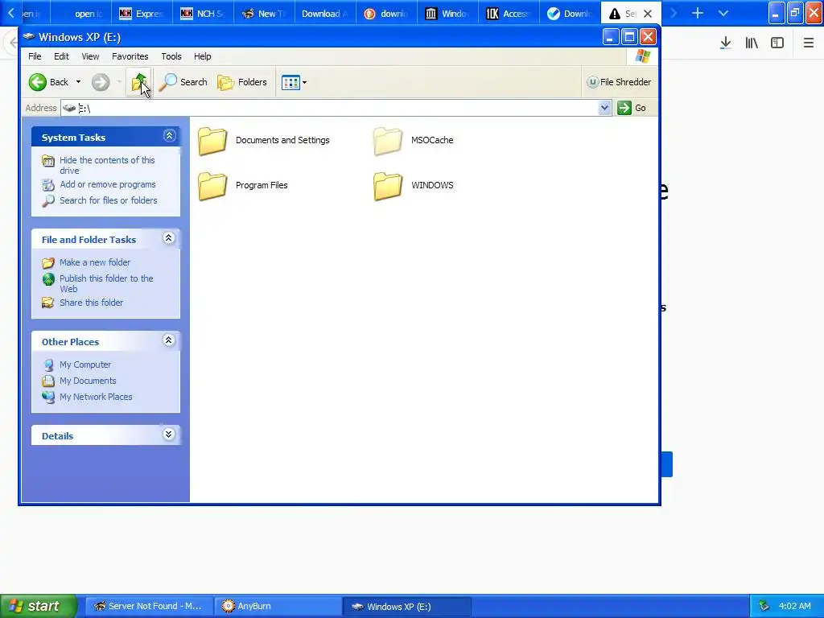Open the Edit menu
The width and height of the screenshot is (824, 618).
[x=61, y=56]
